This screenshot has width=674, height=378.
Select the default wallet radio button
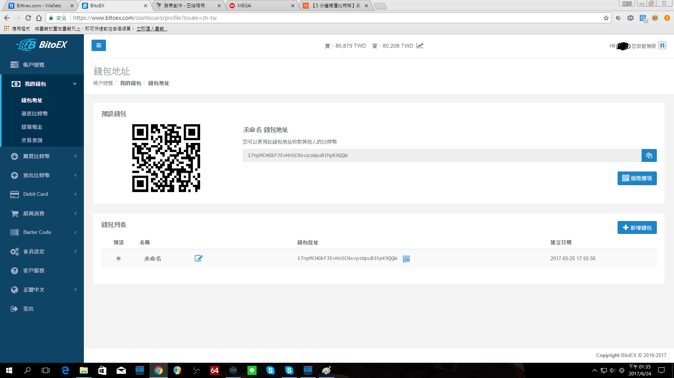point(119,258)
